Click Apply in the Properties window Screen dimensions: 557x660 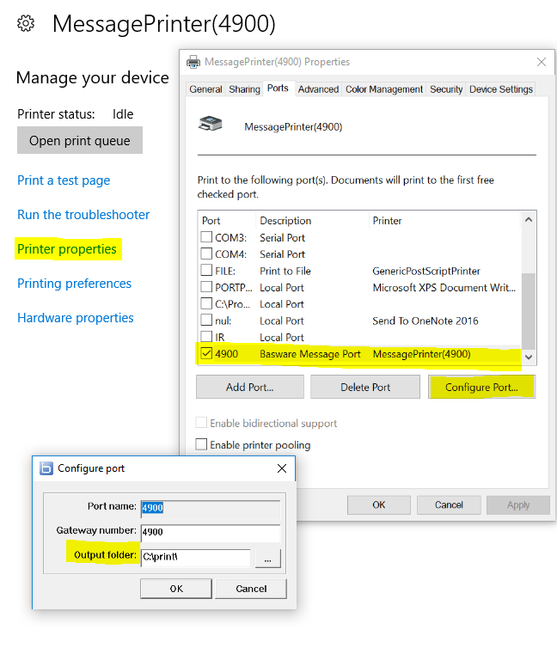[518, 504]
